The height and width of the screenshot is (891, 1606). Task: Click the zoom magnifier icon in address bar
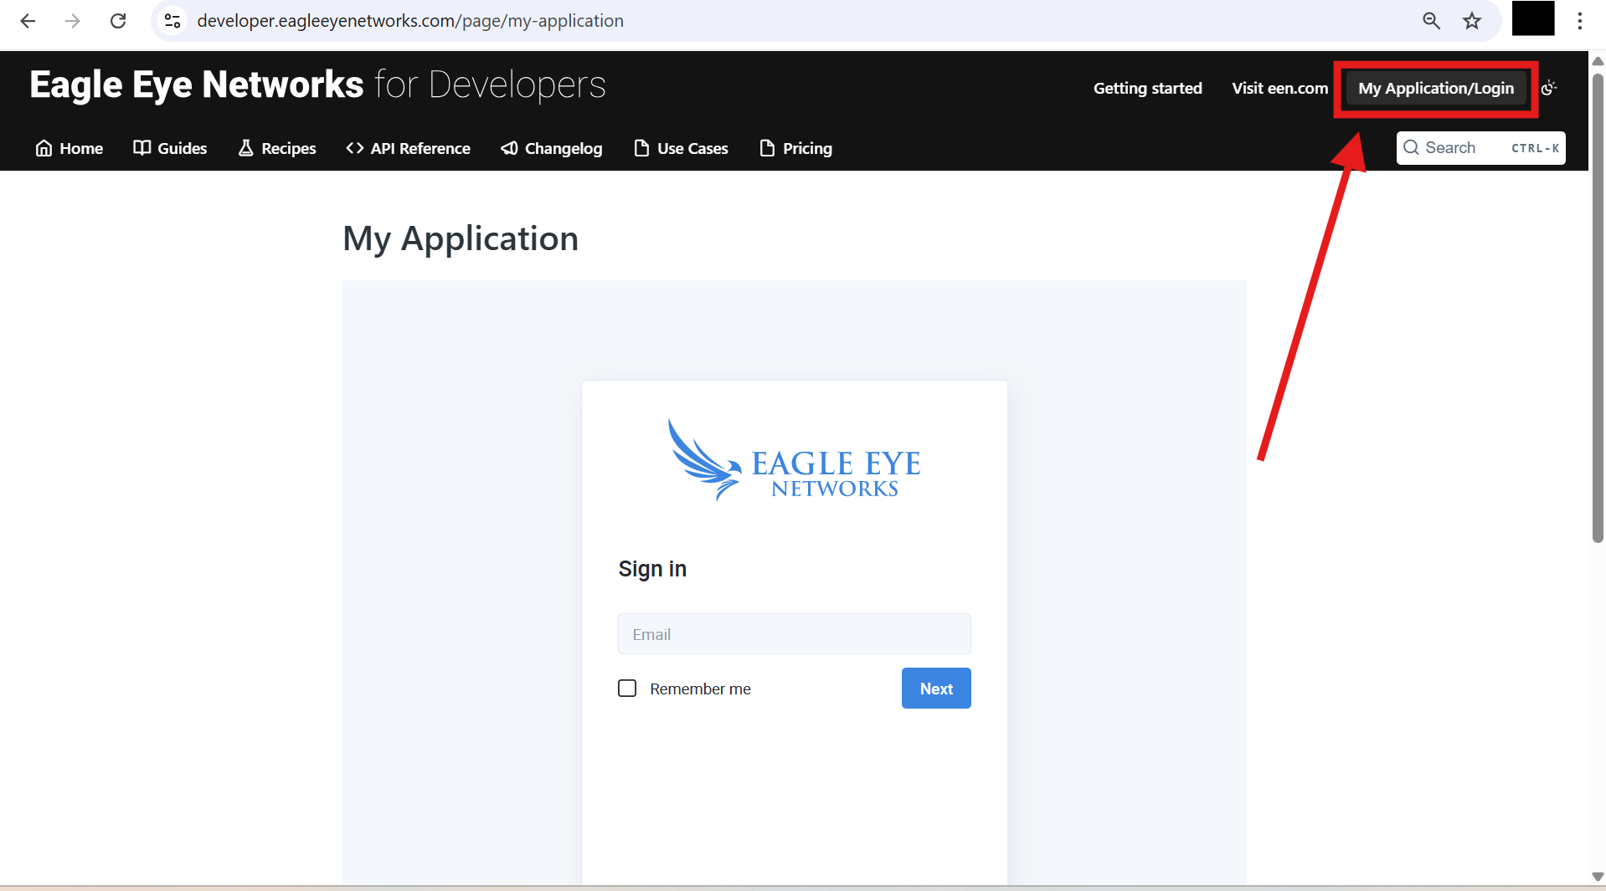tap(1431, 21)
